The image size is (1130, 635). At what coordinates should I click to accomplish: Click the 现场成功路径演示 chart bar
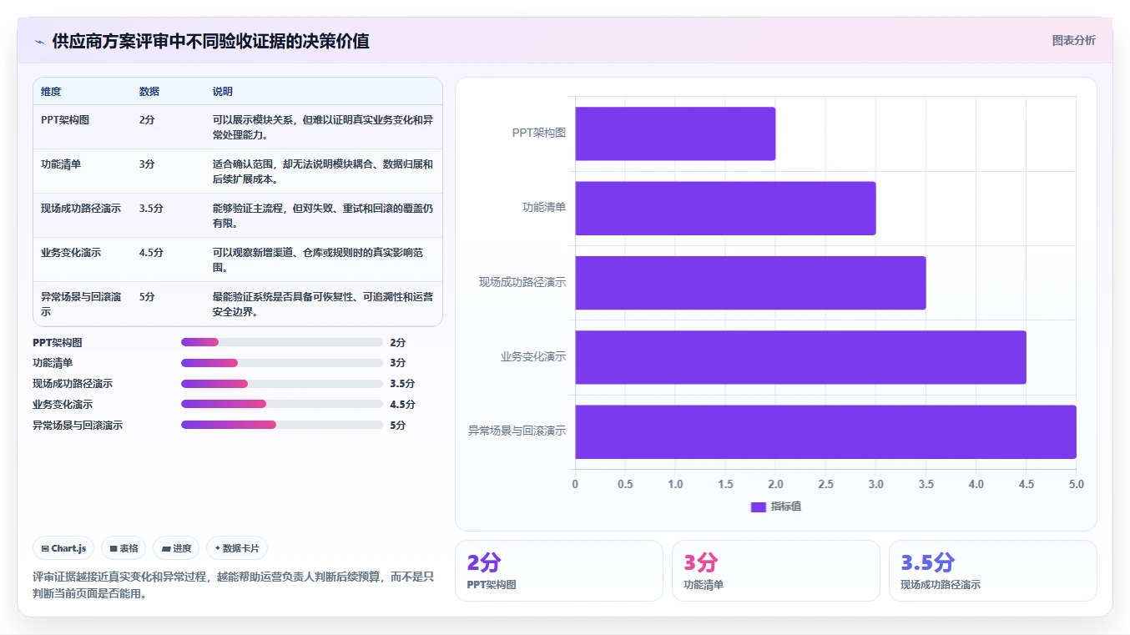(750, 283)
